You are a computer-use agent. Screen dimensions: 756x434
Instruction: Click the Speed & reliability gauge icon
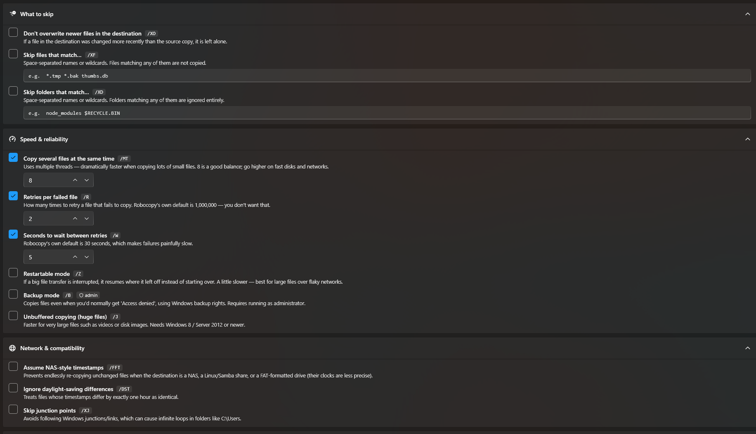coord(12,139)
